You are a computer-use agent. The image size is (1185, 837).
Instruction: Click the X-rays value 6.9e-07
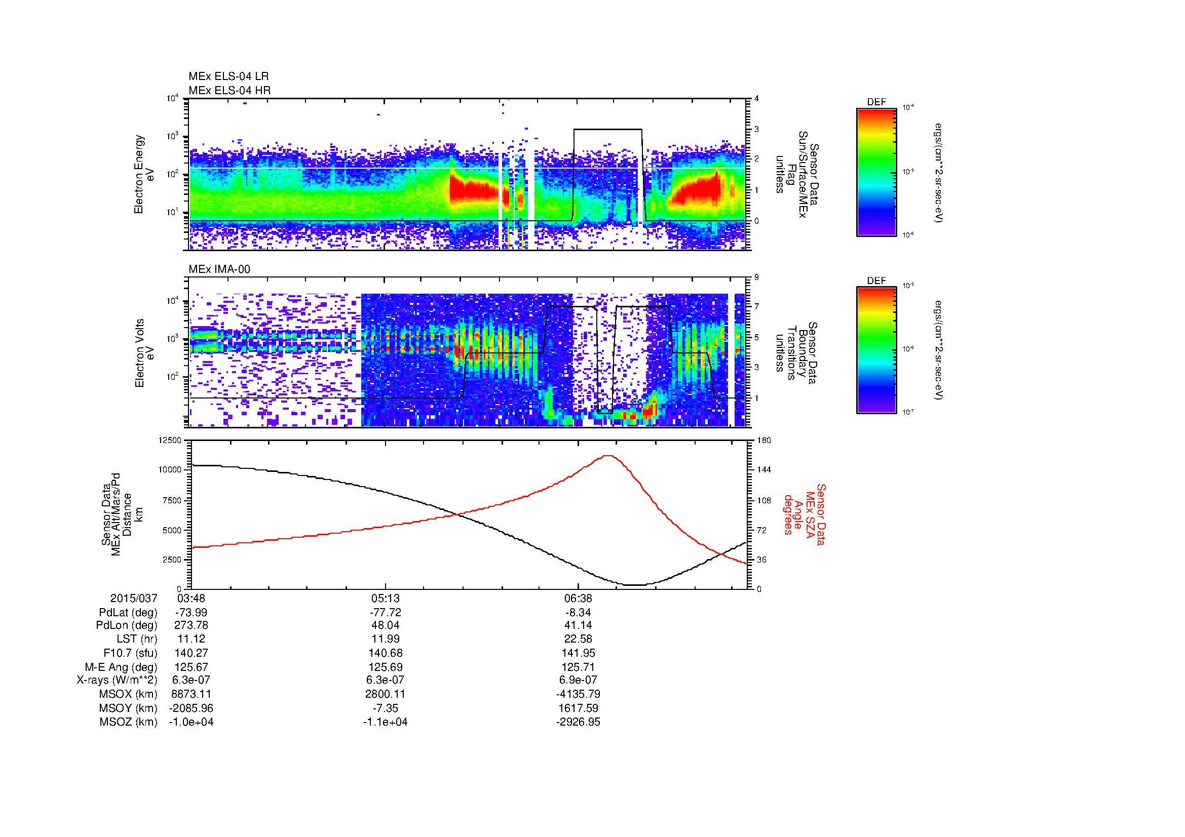pyautogui.click(x=578, y=680)
